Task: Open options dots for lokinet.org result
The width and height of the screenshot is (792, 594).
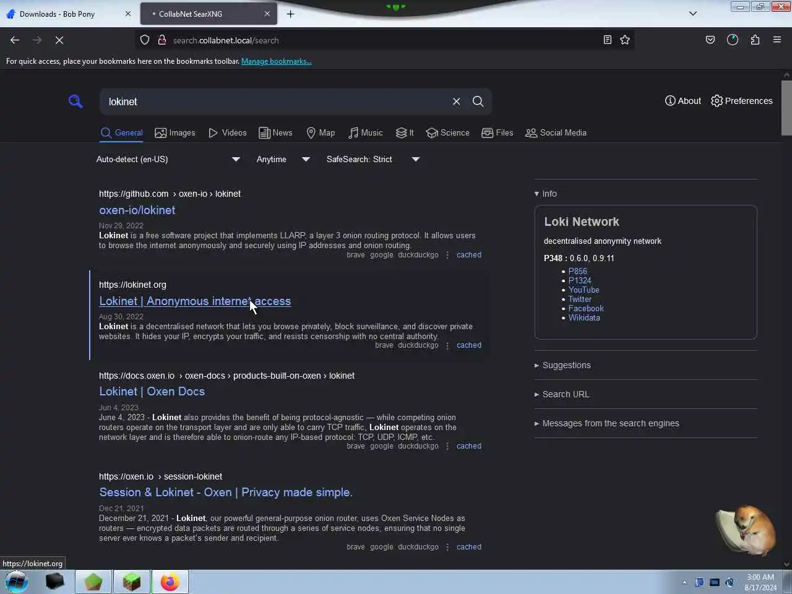Action: [x=447, y=346]
